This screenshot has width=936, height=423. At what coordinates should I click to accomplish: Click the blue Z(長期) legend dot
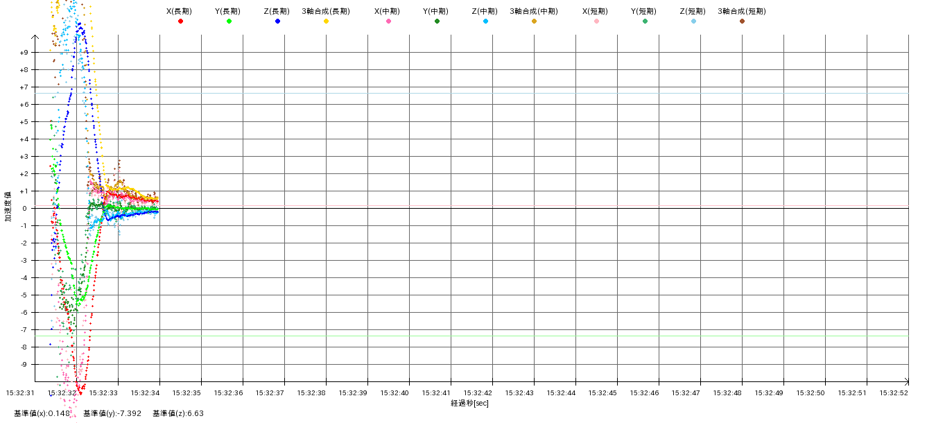pyautogui.click(x=277, y=21)
